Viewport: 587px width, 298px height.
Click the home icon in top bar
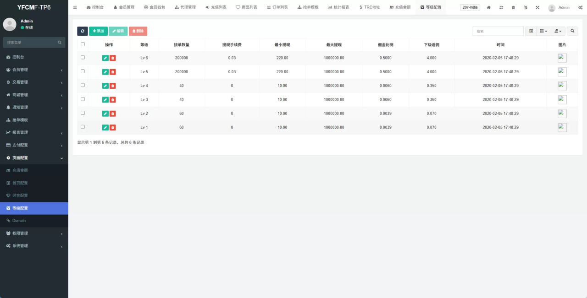pyautogui.click(x=489, y=8)
